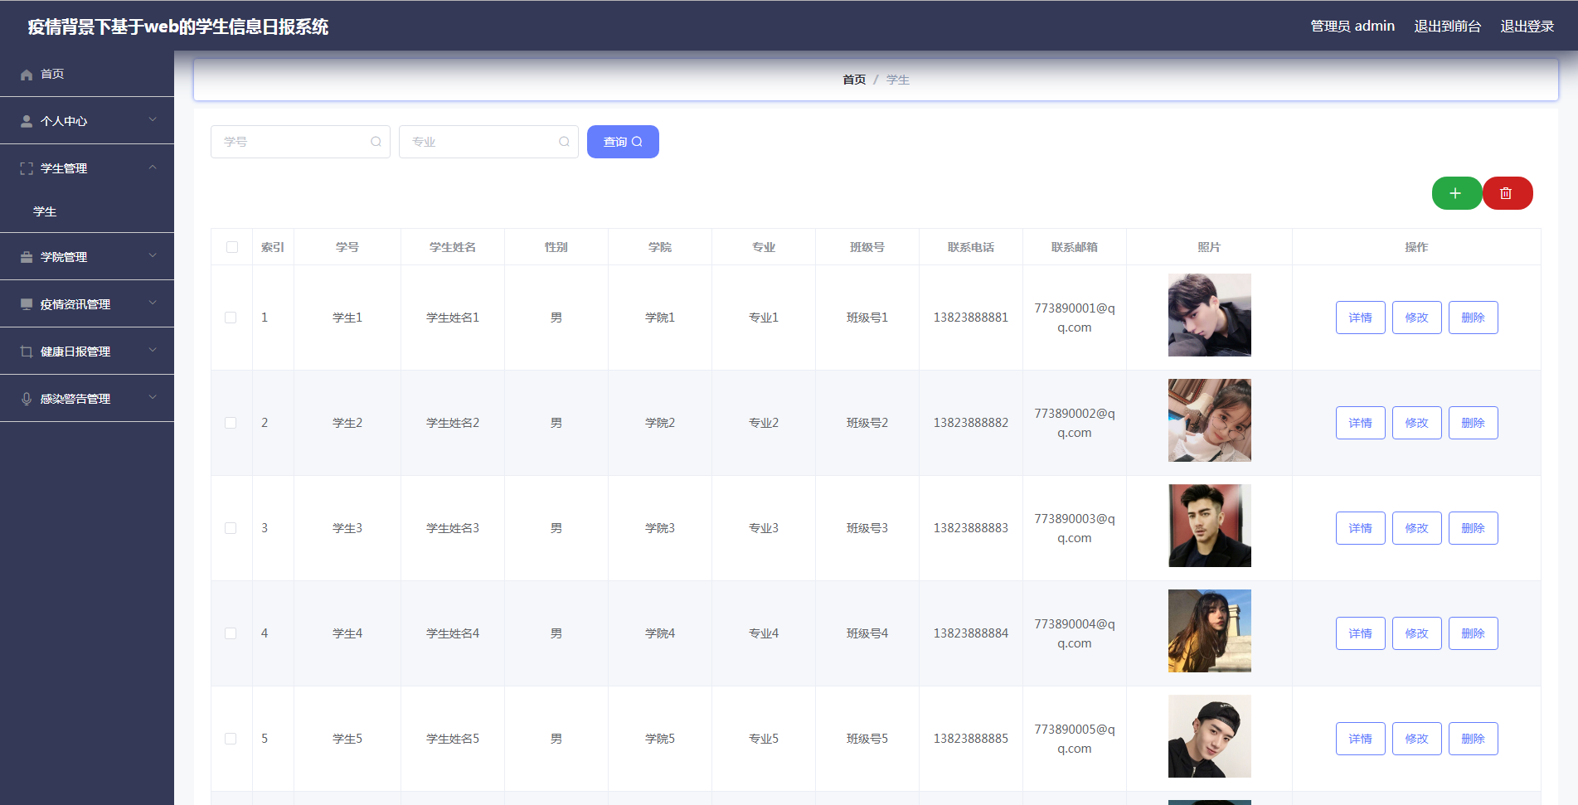Click the search icon in 学号 field
The width and height of the screenshot is (1578, 805).
tap(376, 142)
